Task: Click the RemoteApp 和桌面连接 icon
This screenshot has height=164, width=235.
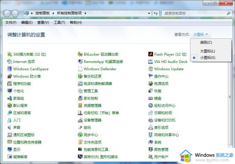Action: (x=80, y=61)
